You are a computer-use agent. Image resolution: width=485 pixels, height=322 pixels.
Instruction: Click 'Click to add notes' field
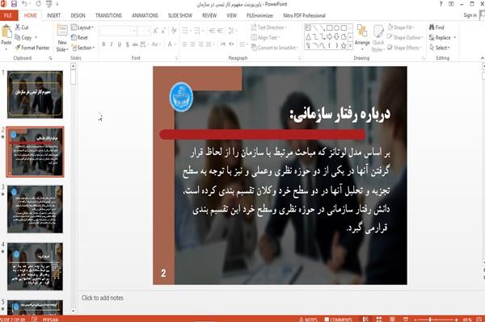pos(103,298)
